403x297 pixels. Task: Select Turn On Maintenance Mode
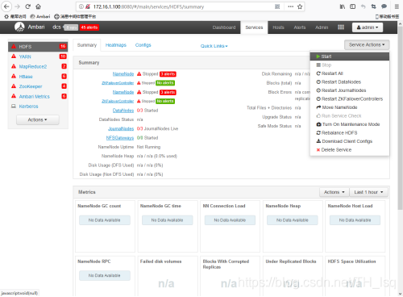pyautogui.click(x=350, y=124)
